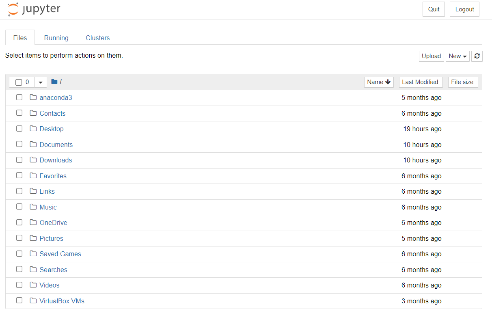Image resolution: width=492 pixels, height=322 pixels.
Task: Click the folder icon beside VirtualBox VMs
Action: (33, 300)
